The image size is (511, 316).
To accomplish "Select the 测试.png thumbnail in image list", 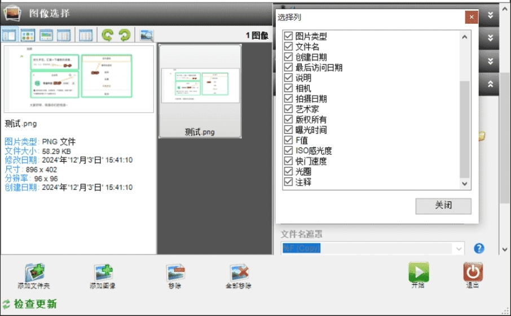I will point(200,91).
